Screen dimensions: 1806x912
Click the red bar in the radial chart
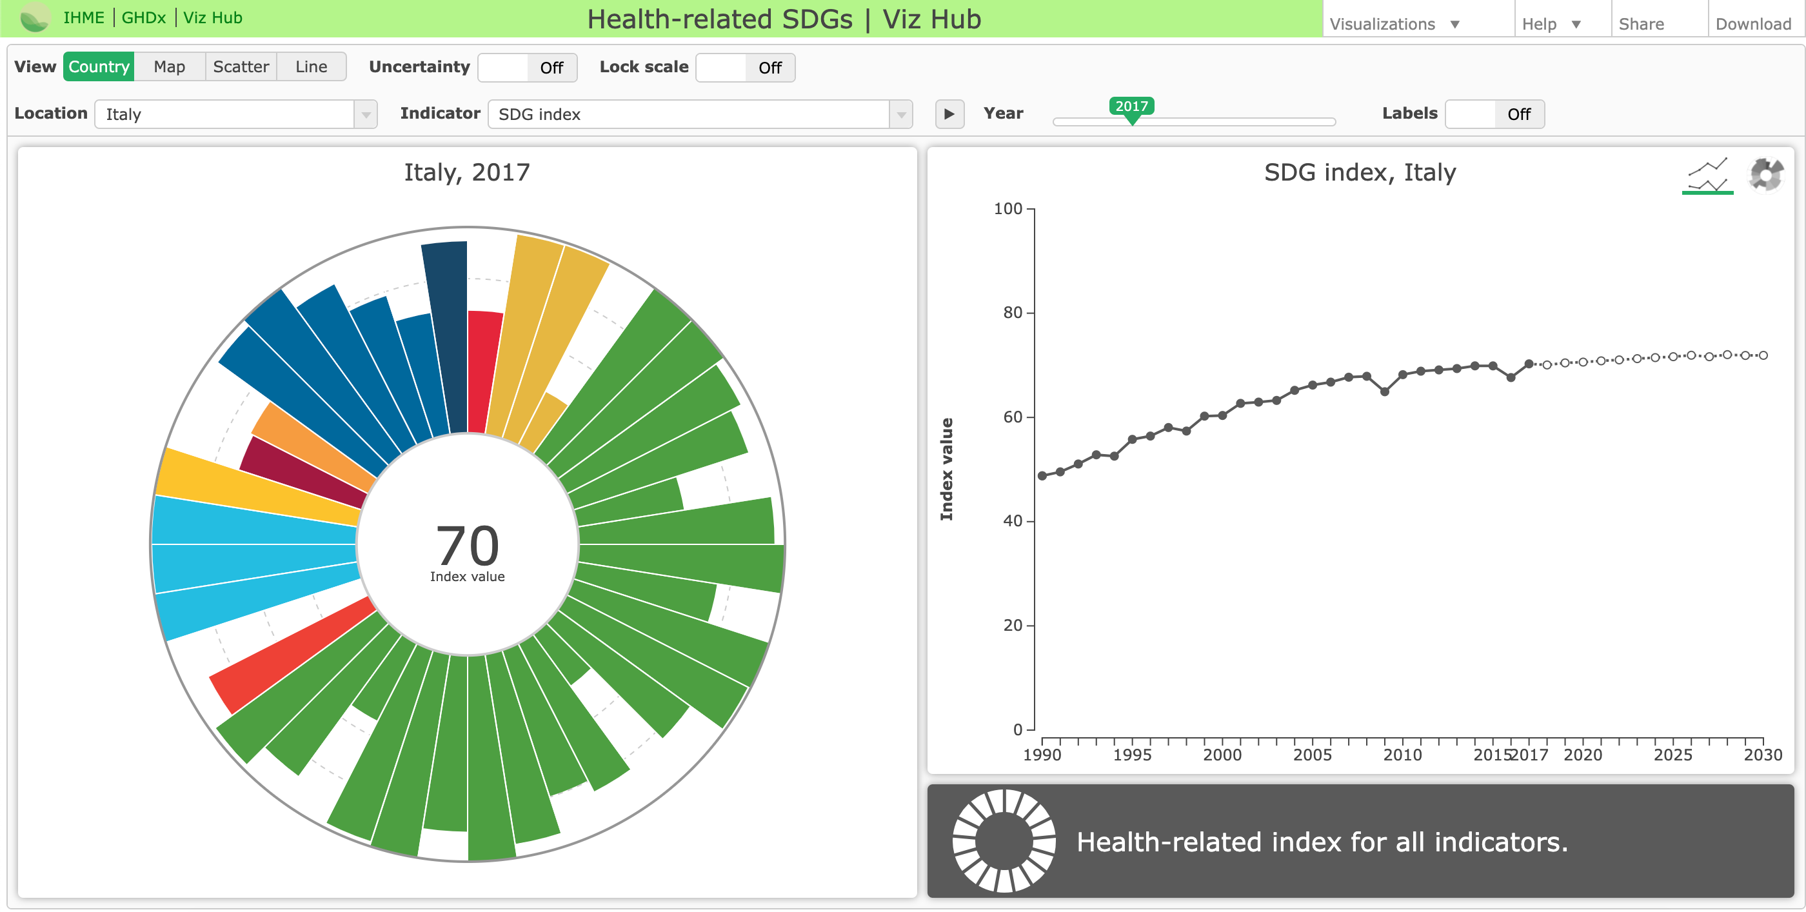(483, 372)
